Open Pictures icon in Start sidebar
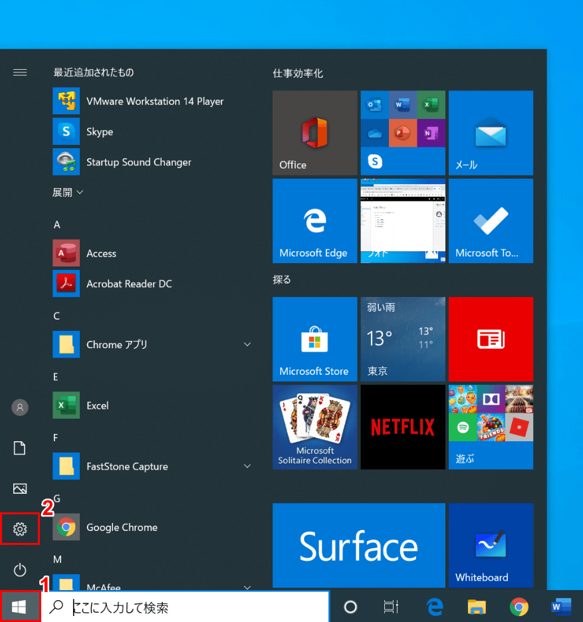This screenshot has width=583, height=622. [x=20, y=488]
